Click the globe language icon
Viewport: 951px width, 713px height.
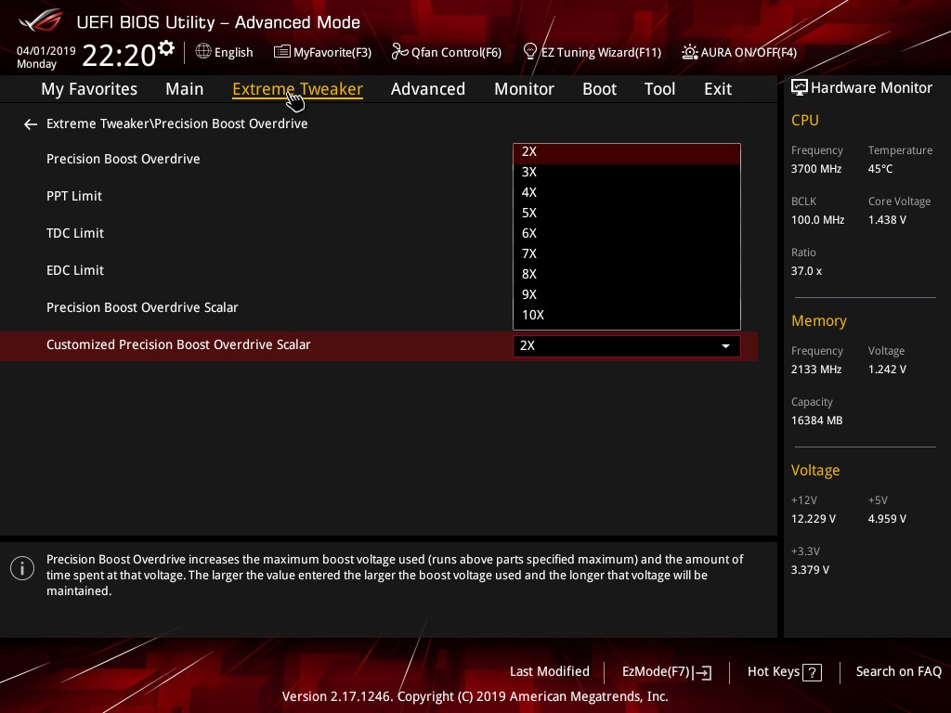pos(203,52)
